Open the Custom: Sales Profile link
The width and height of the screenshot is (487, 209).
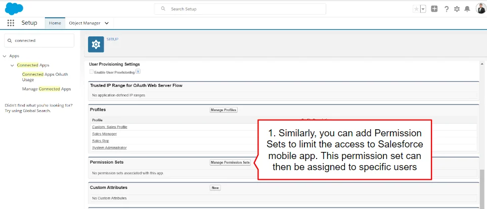pos(110,127)
